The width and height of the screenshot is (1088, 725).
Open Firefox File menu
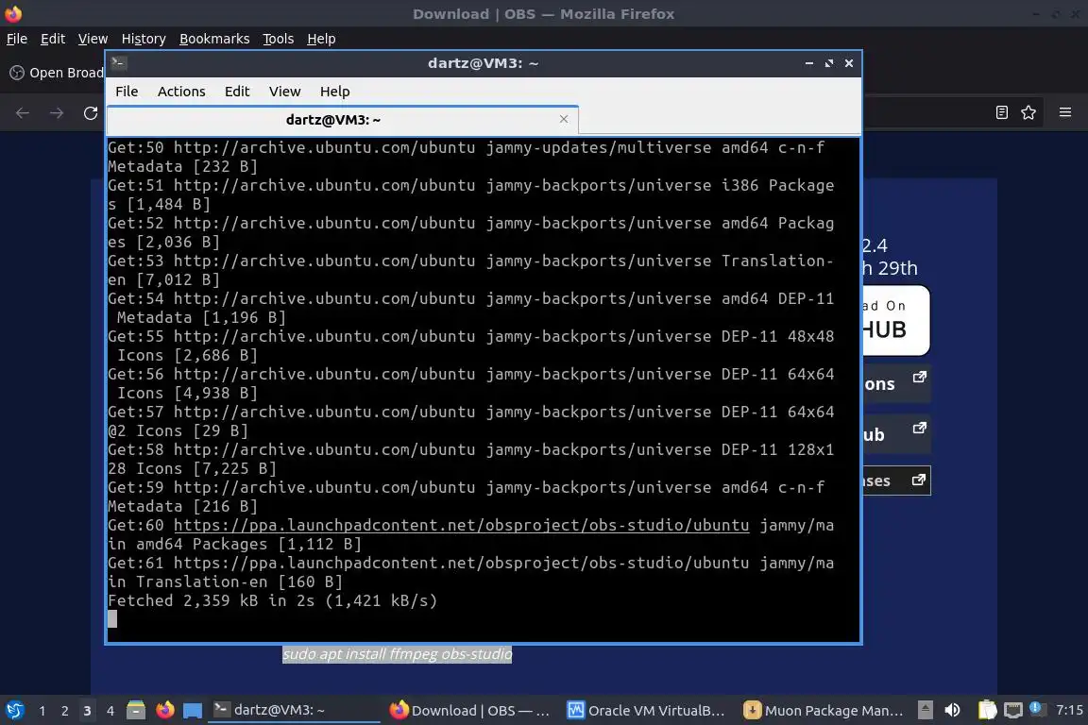pyautogui.click(x=17, y=39)
